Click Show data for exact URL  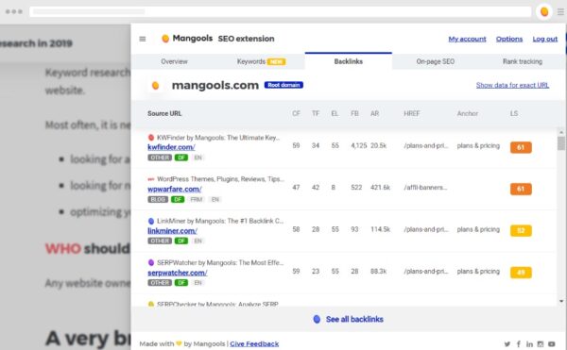coord(512,85)
